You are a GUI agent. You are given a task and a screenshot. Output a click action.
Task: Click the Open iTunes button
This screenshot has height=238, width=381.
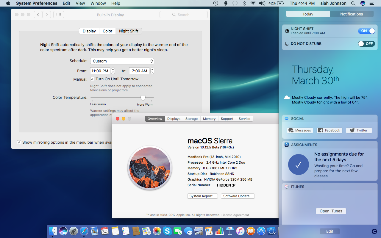331,211
